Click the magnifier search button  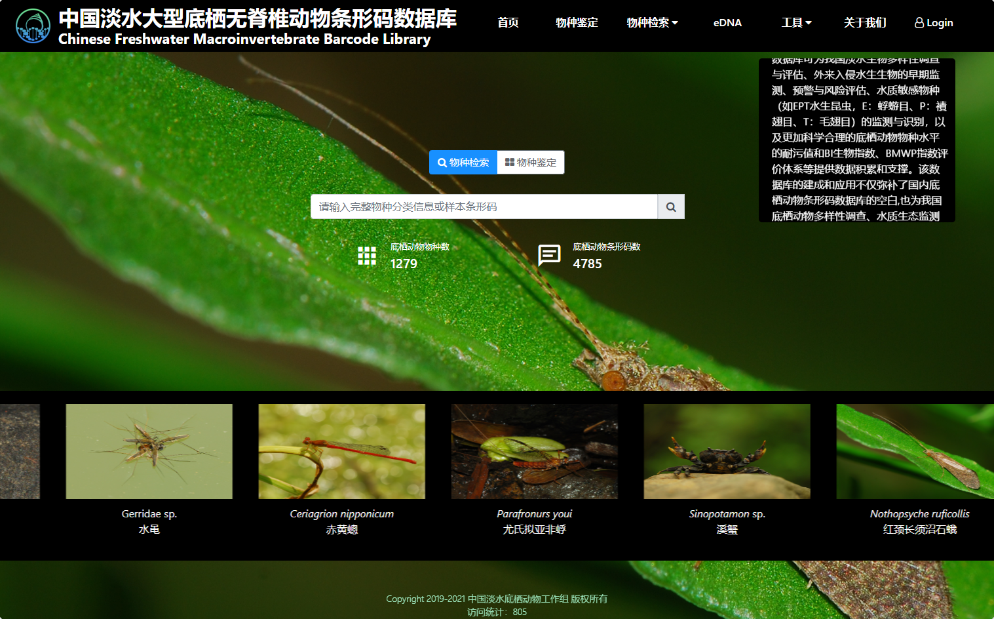point(671,207)
